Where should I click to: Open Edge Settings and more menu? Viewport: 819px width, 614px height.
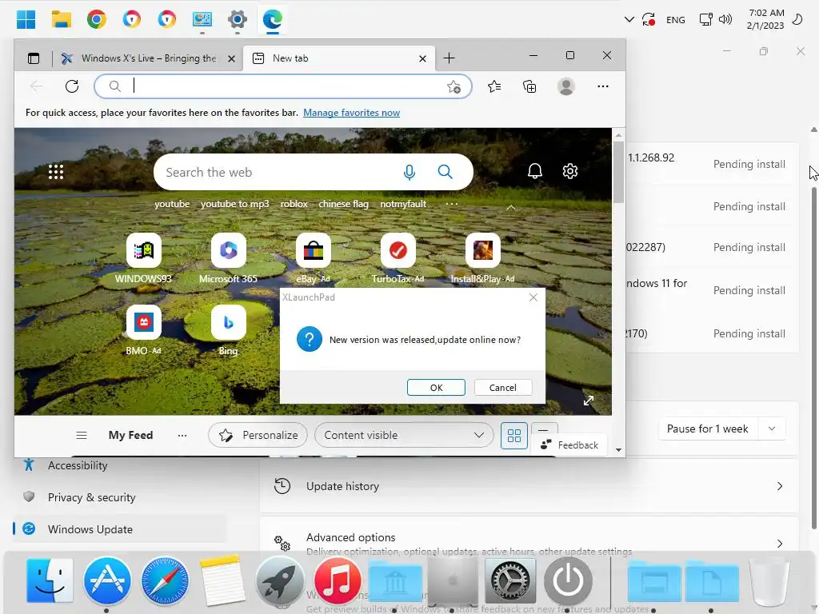[603, 86]
